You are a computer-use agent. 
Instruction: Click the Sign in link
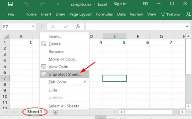pyautogui.click(x=120, y=4)
